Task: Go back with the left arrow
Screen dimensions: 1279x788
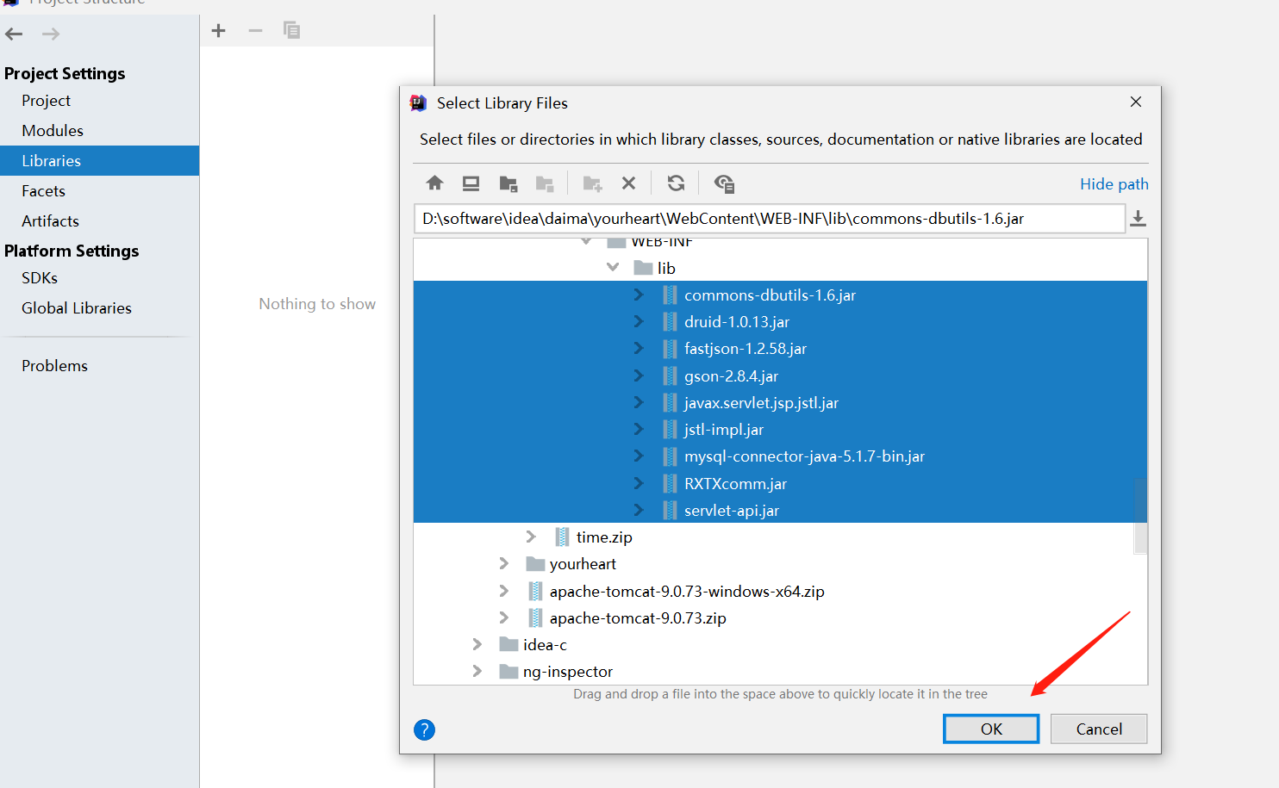Action: point(14,34)
